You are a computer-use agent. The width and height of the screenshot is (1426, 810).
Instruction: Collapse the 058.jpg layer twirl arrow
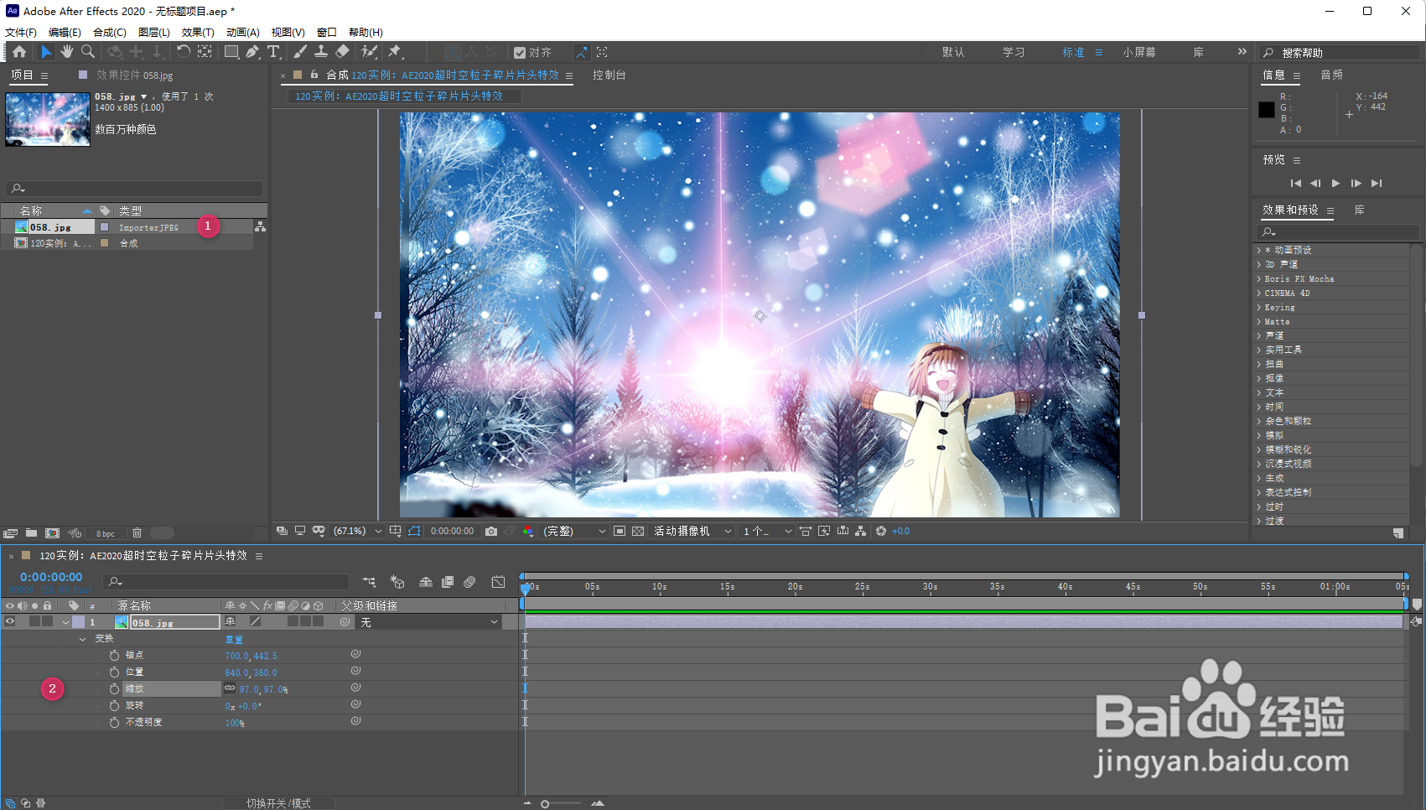[x=65, y=622]
